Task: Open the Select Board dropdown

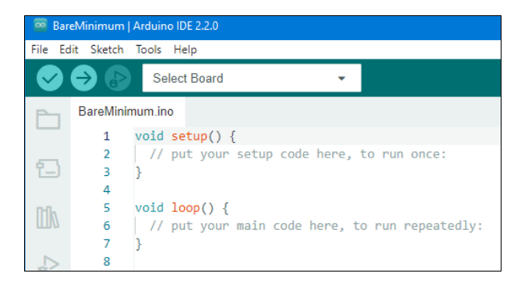Action: pyautogui.click(x=252, y=78)
